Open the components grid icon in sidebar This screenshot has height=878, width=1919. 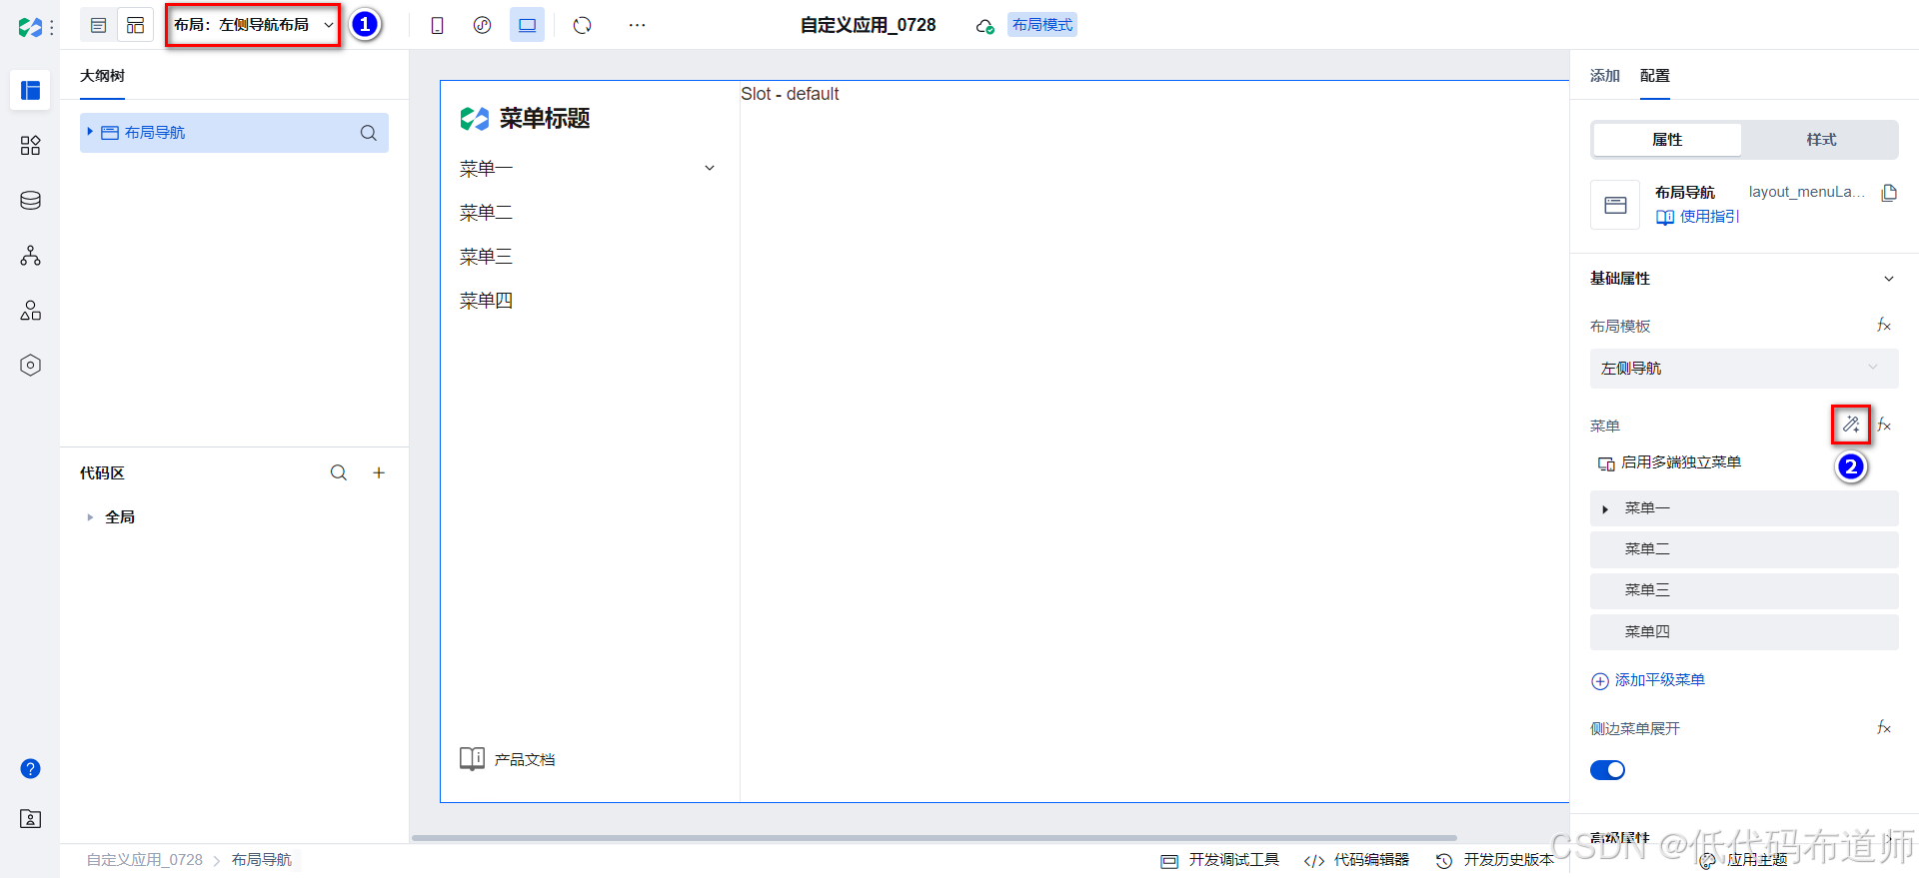(x=30, y=146)
